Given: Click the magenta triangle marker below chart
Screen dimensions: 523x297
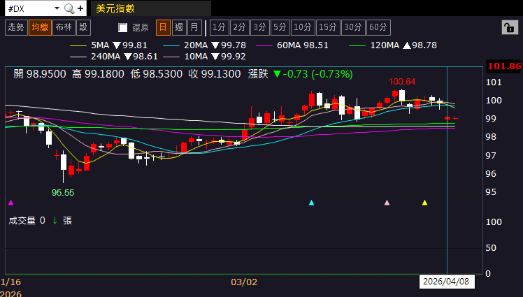Looking at the screenshot, I should [x=11, y=203].
